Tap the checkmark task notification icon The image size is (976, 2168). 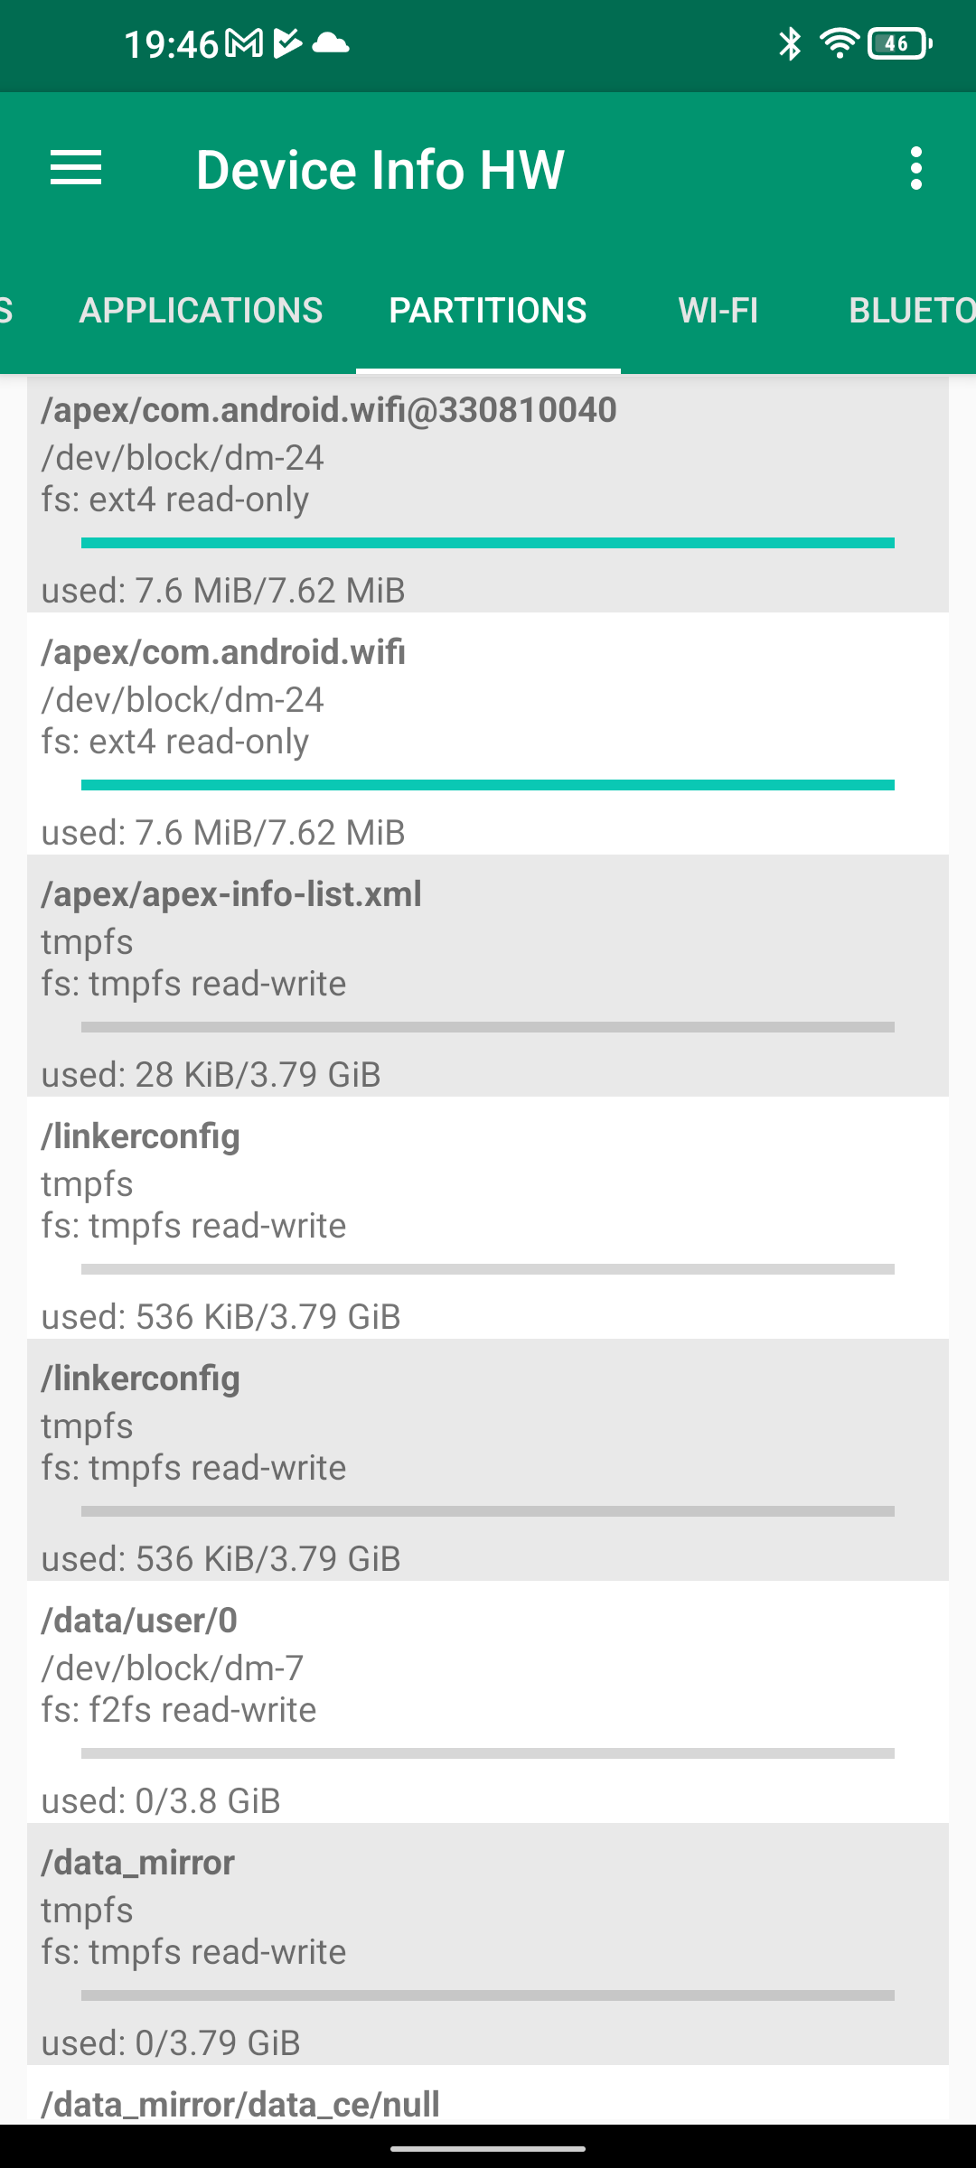(286, 43)
